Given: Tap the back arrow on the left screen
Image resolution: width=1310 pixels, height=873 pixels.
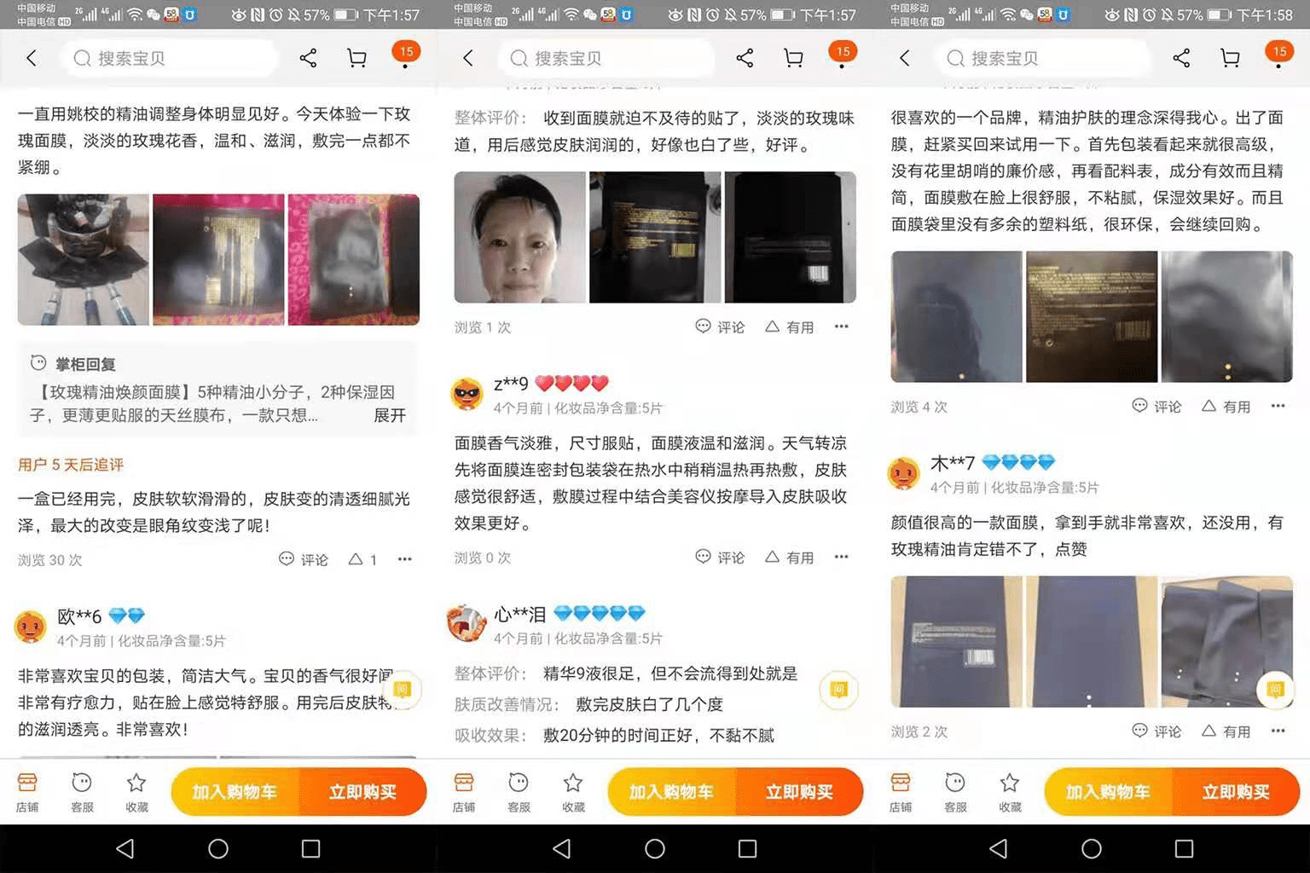Looking at the screenshot, I should tap(32, 58).
